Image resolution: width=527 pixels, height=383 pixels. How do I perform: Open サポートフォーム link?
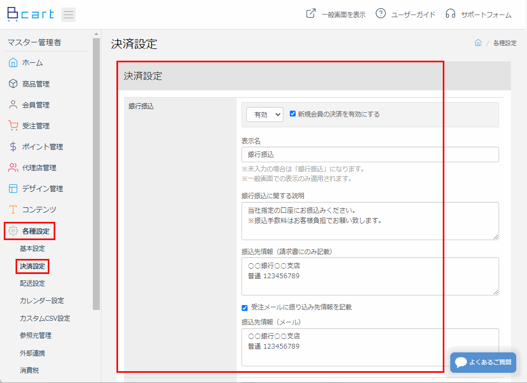486,15
